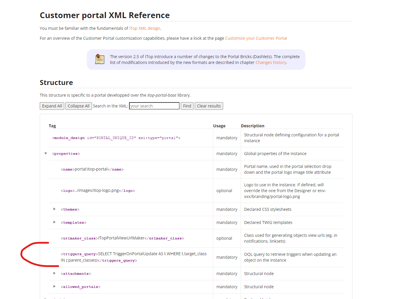Open the iTop XML design link
The height and width of the screenshot is (299, 398).
pyautogui.click(x=145, y=28)
